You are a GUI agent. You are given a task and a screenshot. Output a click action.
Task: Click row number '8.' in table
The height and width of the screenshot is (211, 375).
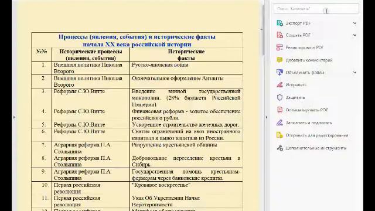(x=43, y=158)
